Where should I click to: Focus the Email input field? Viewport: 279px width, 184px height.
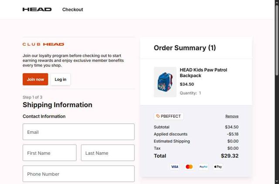click(78, 132)
